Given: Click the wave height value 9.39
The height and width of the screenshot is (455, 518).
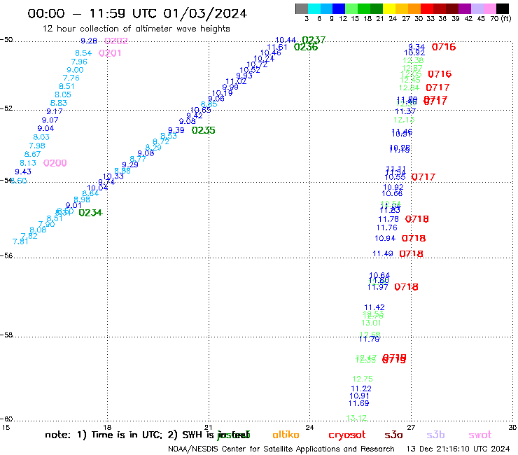Looking at the screenshot, I should click(x=176, y=130).
